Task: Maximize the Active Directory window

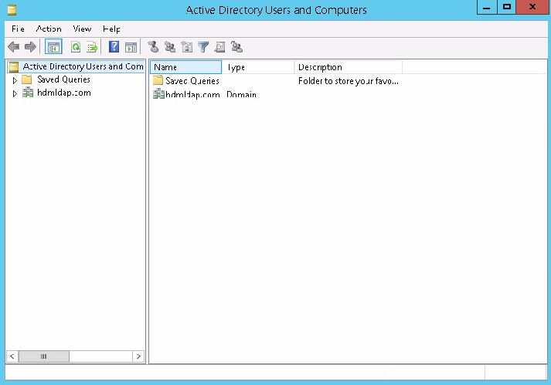Action: pyautogui.click(x=507, y=7)
